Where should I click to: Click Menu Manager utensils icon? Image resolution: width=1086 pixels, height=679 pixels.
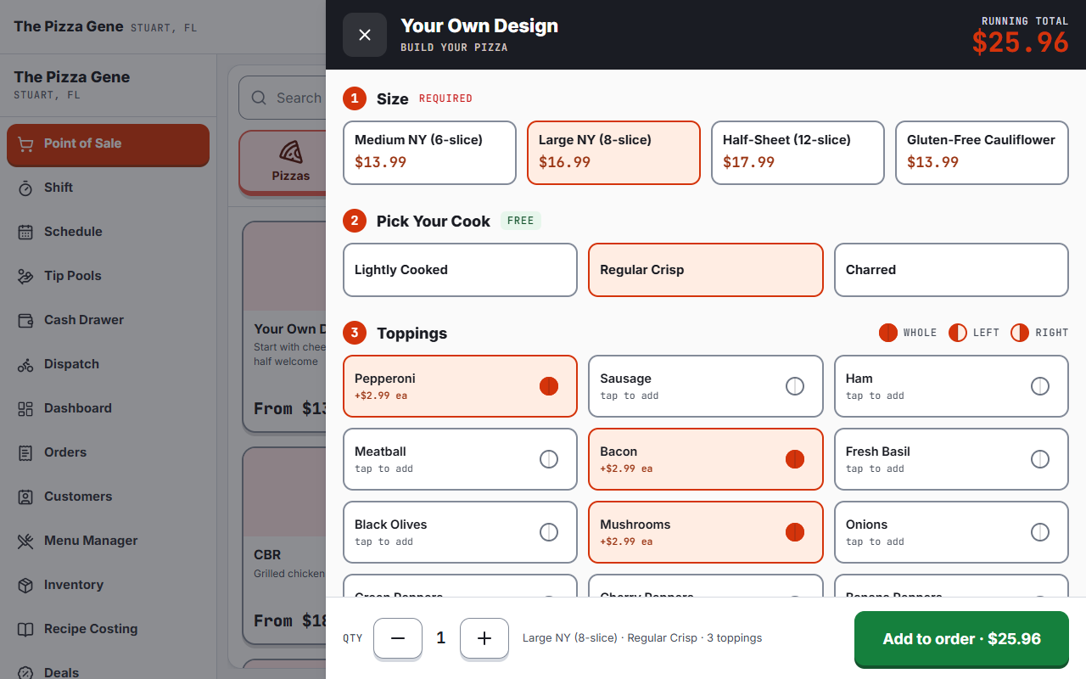25,542
